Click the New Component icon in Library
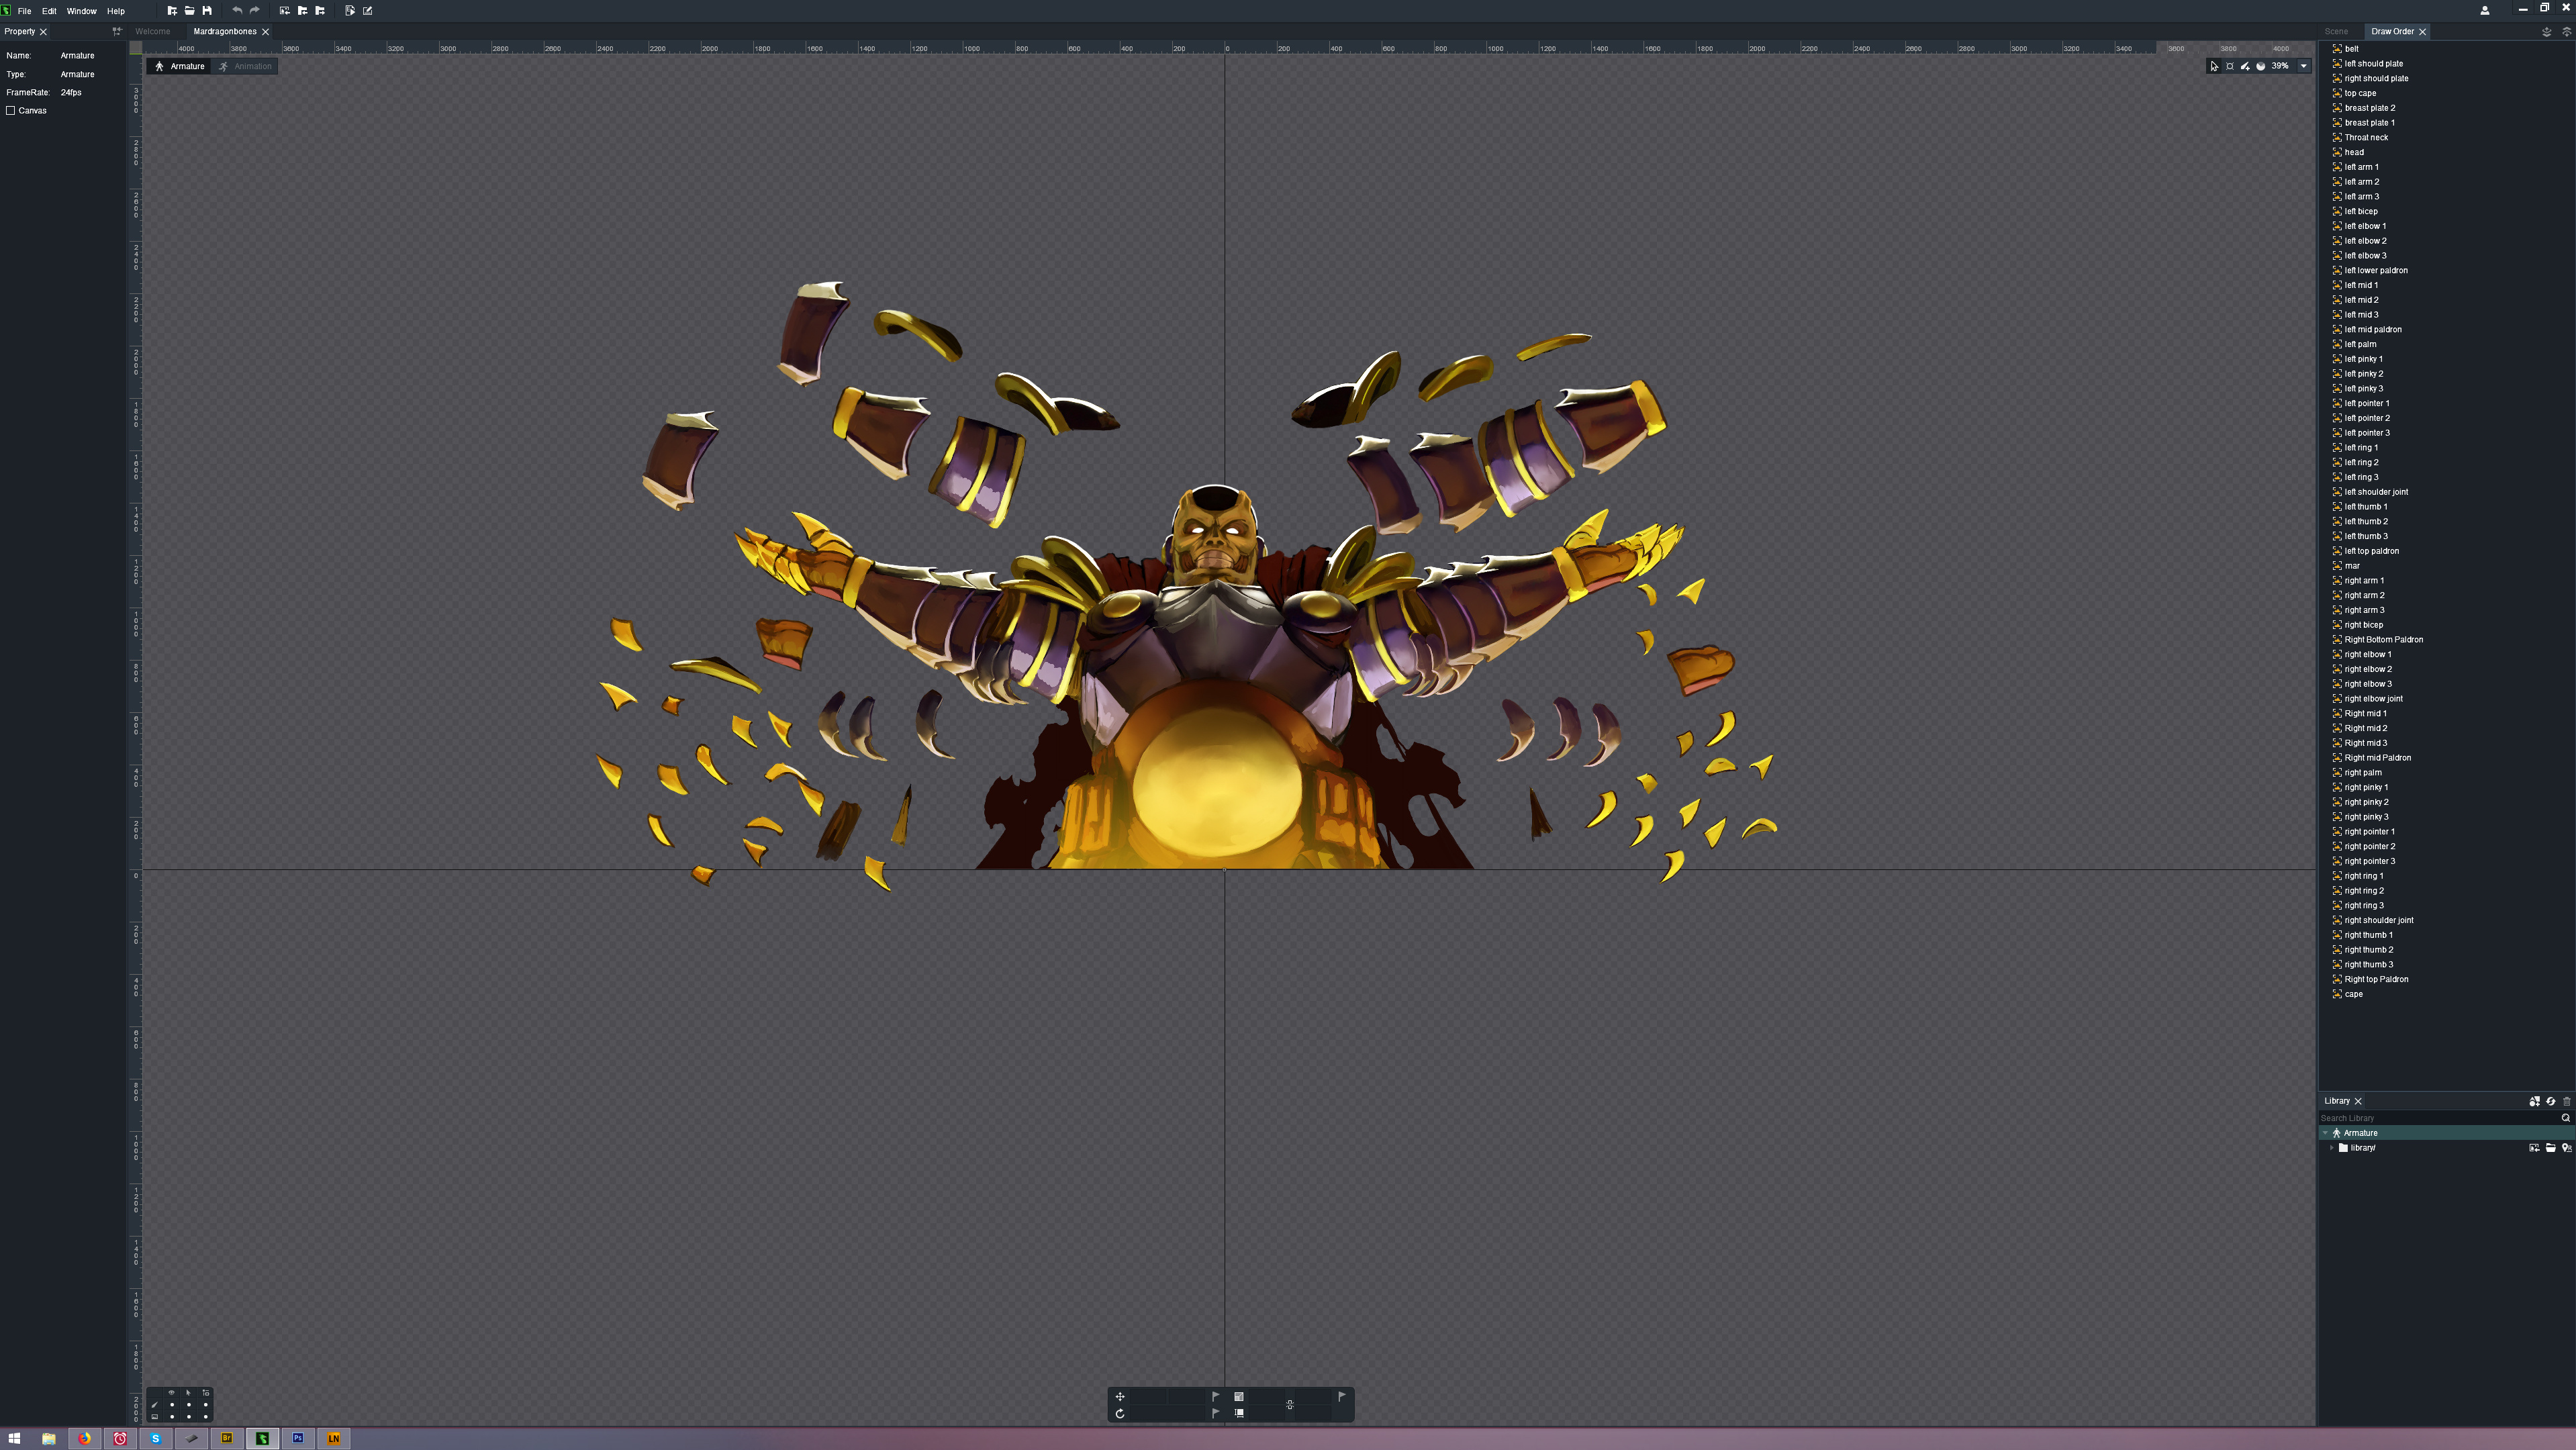The width and height of the screenshot is (2576, 1450). pyautogui.click(x=2534, y=1101)
